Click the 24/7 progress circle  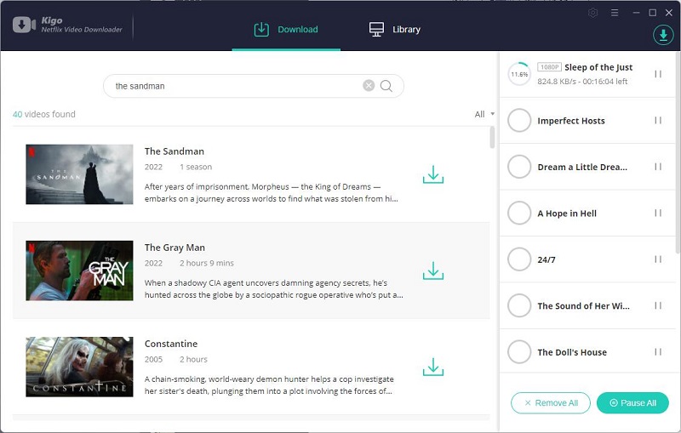point(519,259)
